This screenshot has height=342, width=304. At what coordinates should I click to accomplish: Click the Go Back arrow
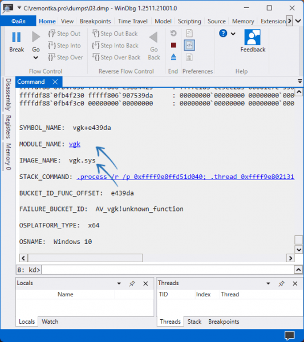(x=153, y=37)
